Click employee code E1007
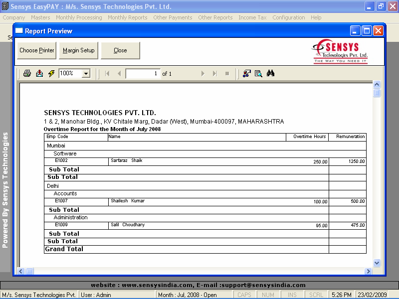Viewport: 399px width, 299px height. (61, 201)
